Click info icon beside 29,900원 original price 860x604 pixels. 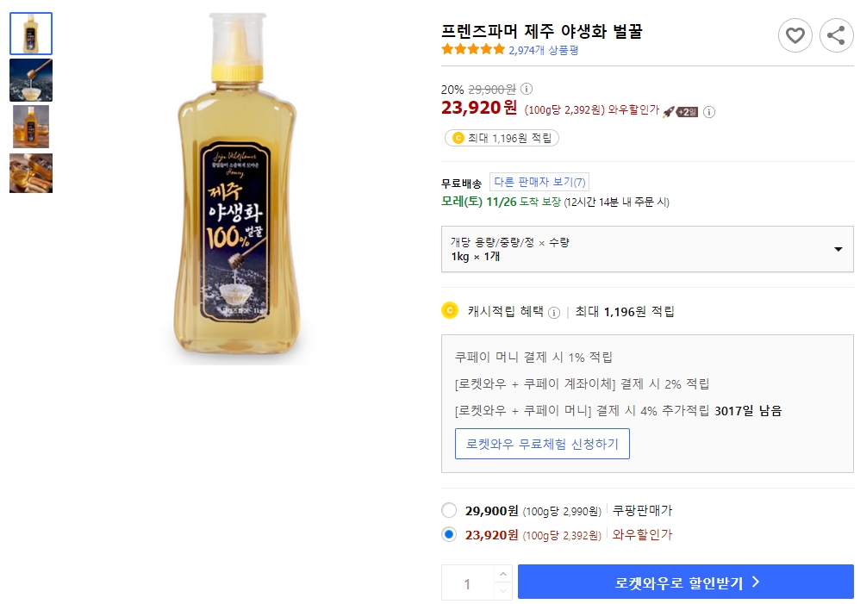(525, 88)
